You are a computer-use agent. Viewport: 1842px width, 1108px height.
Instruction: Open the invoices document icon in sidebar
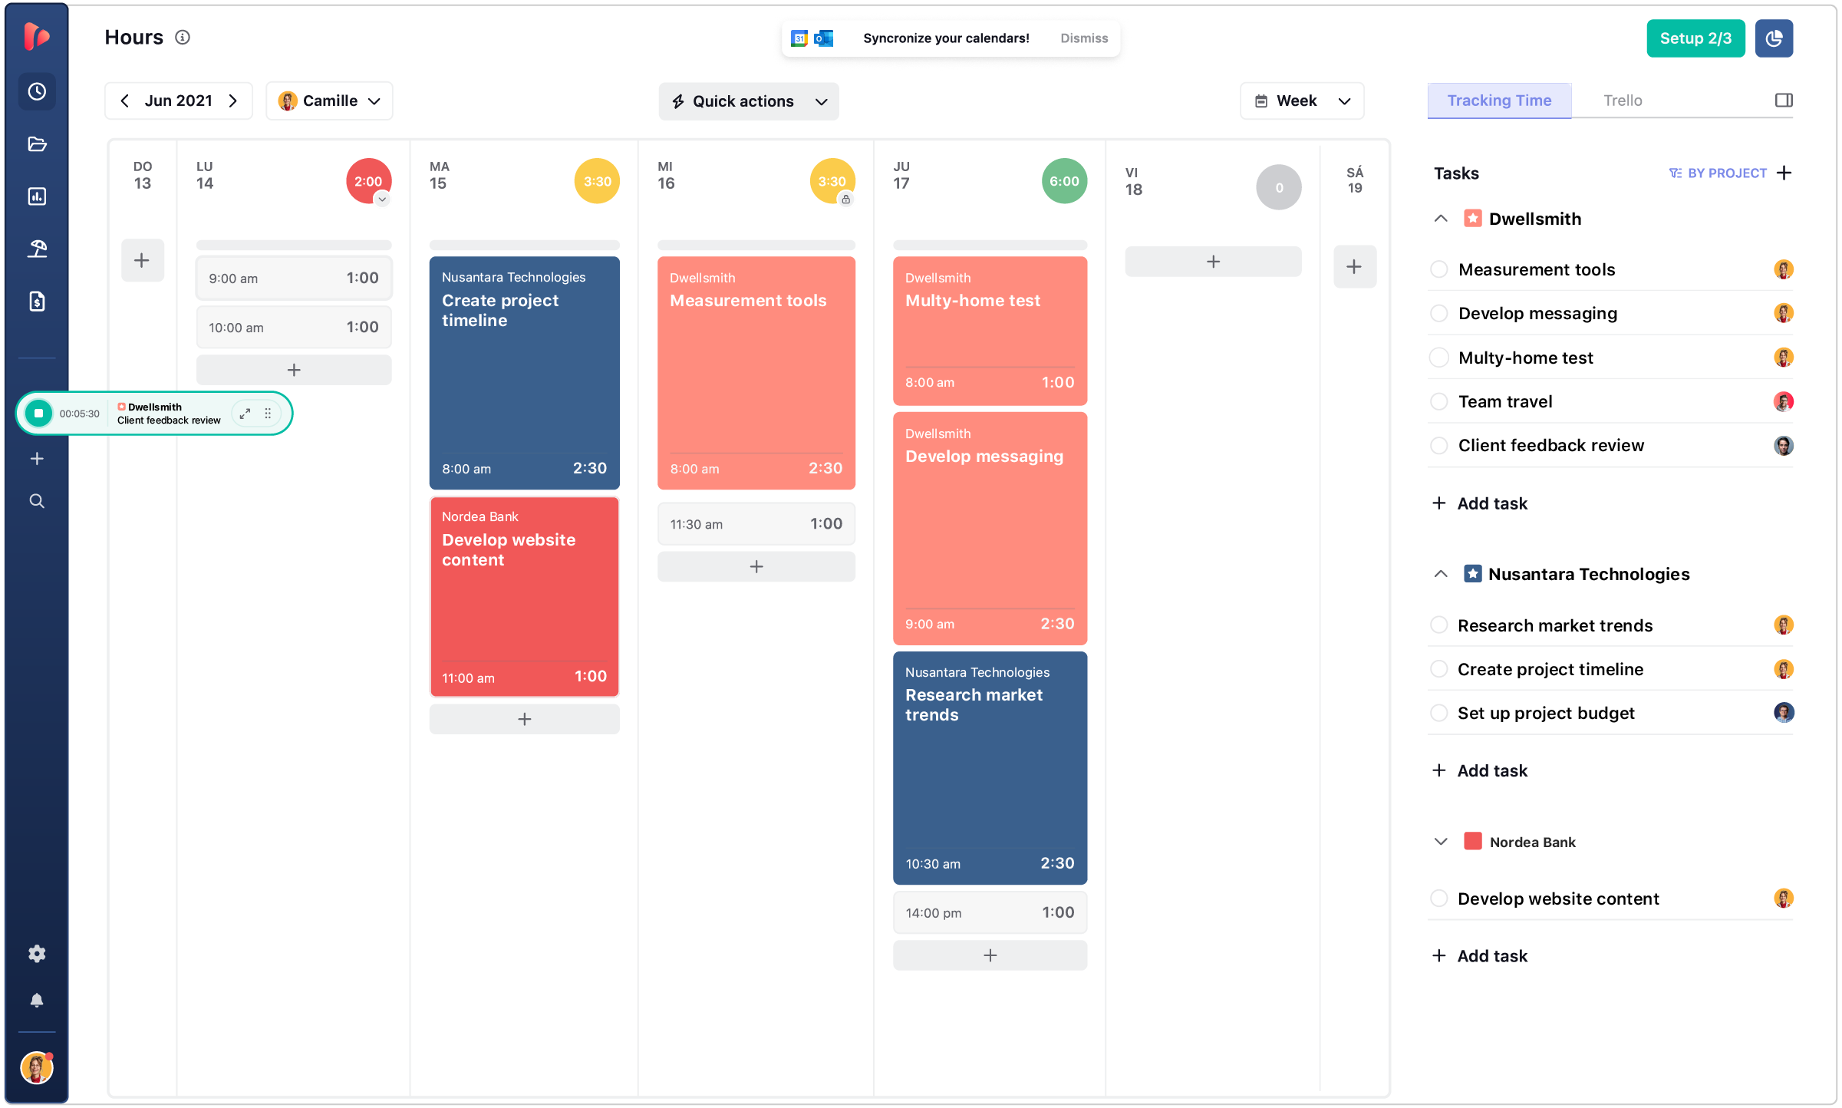pos(37,301)
